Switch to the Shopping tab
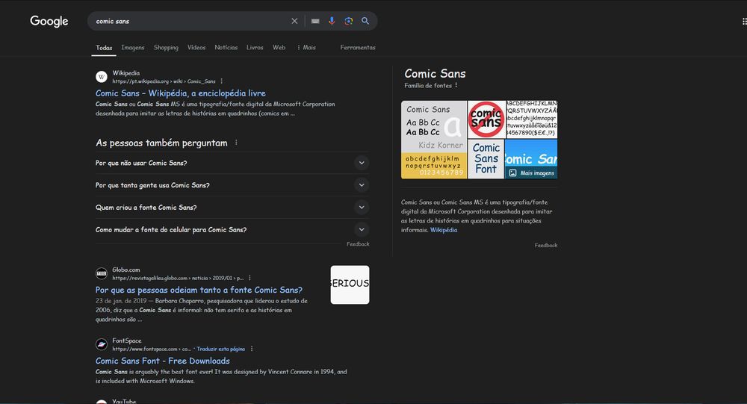This screenshot has width=747, height=404. point(166,47)
